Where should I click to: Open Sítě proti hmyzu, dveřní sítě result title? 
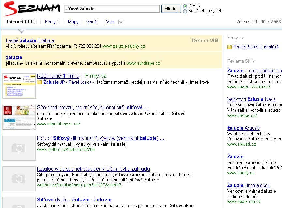[93, 107]
